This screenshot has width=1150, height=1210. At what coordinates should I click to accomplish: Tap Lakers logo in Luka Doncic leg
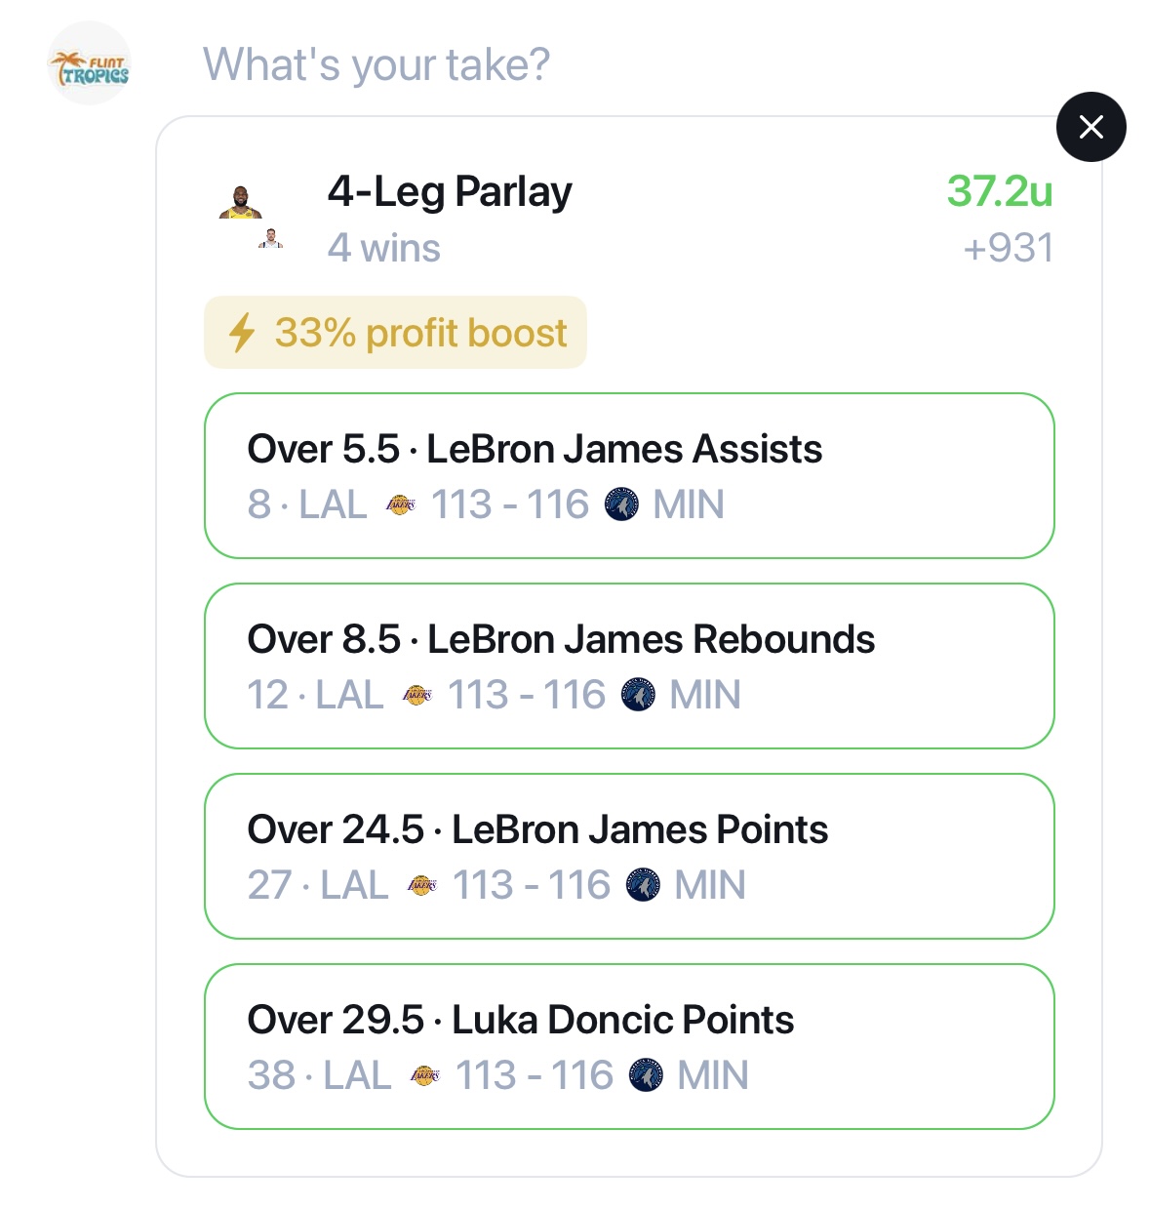point(424,1075)
